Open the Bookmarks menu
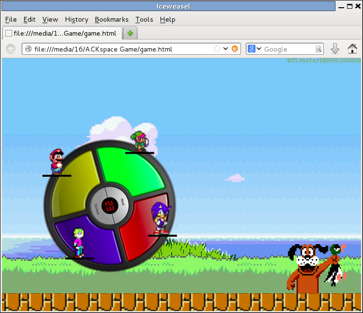This screenshot has width=363, height=313. coord(111,19)
